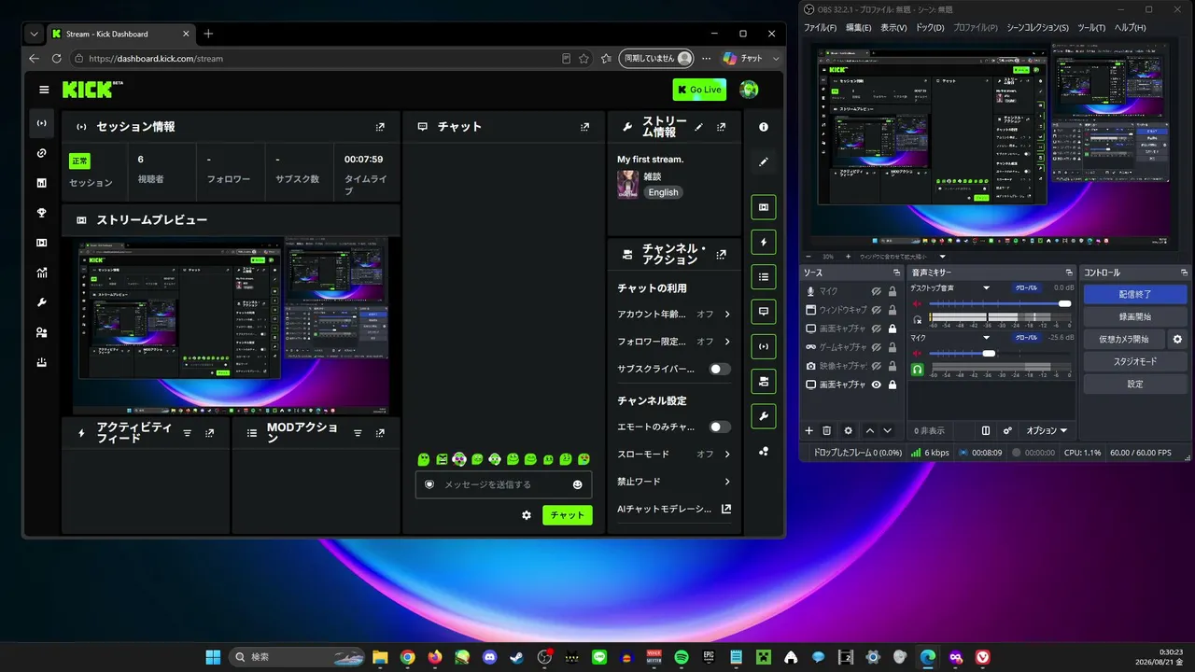Open the wrench settings icon in Kick's left sidebar
The image size is (1195, 672).
(x=41, y=302)
